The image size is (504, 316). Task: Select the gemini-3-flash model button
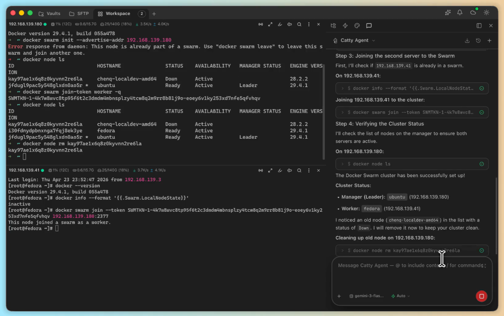[x=366, y=296]
